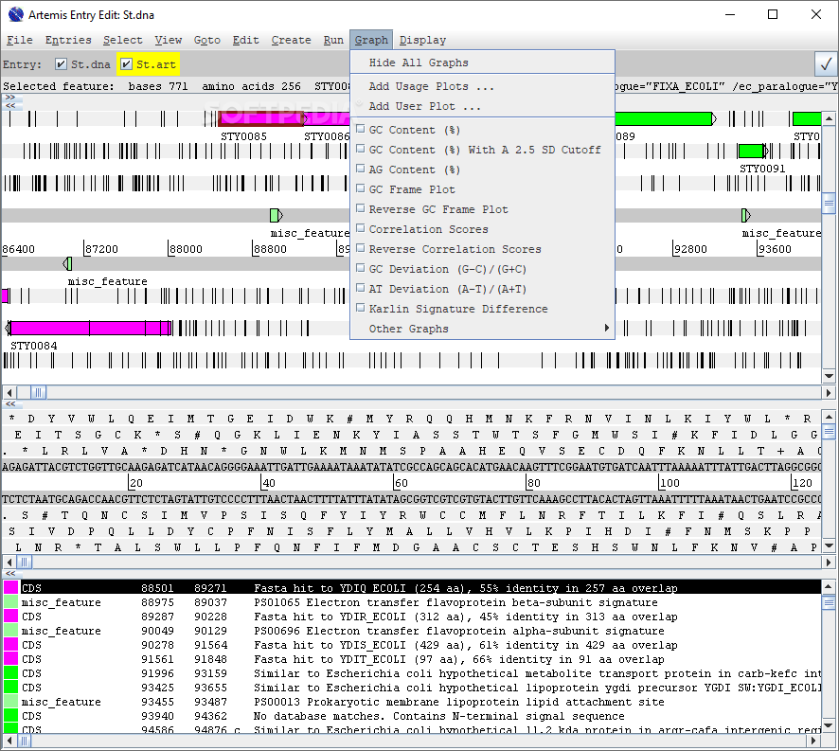839x751 pixels.
Task: Select Add Usage Plots ...
Action: [482, 86]
